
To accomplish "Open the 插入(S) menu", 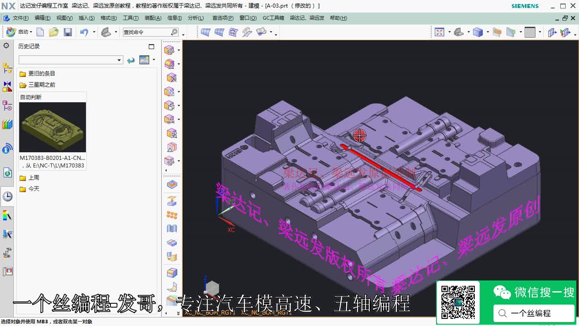I will pyautogui.click(x=86, y=18).
